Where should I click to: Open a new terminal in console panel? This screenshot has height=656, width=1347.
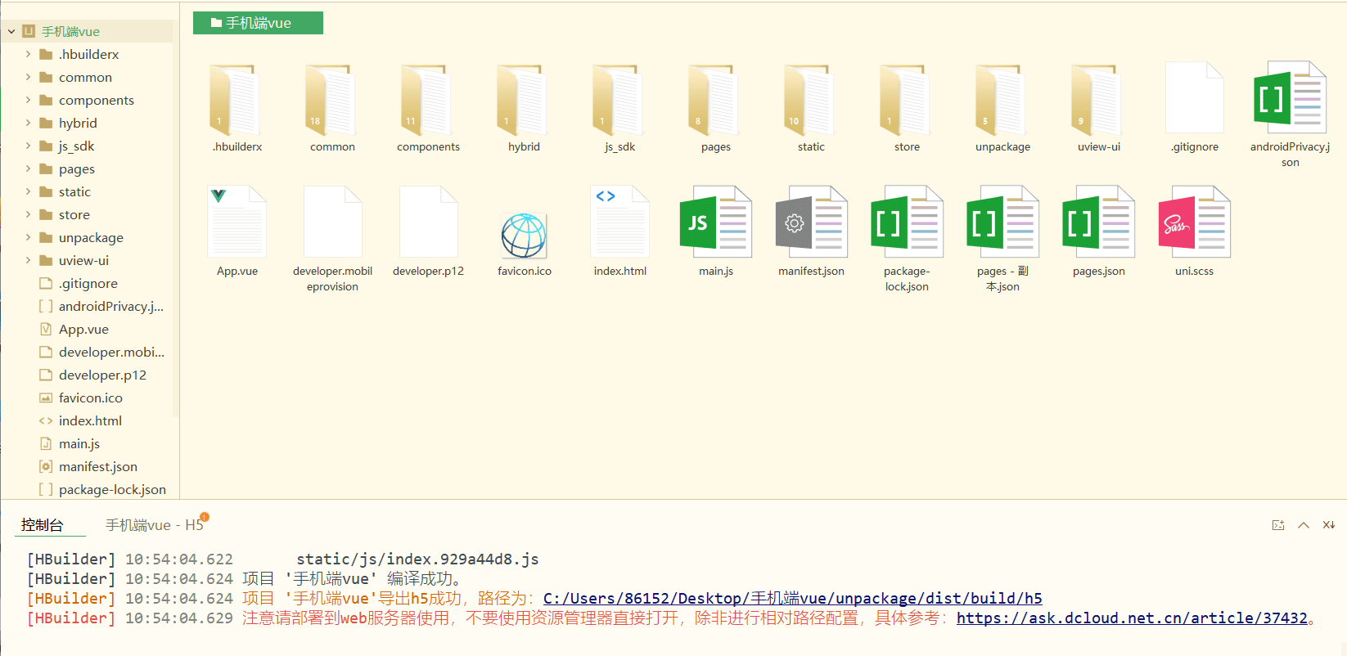click(x=1278, y=525)
